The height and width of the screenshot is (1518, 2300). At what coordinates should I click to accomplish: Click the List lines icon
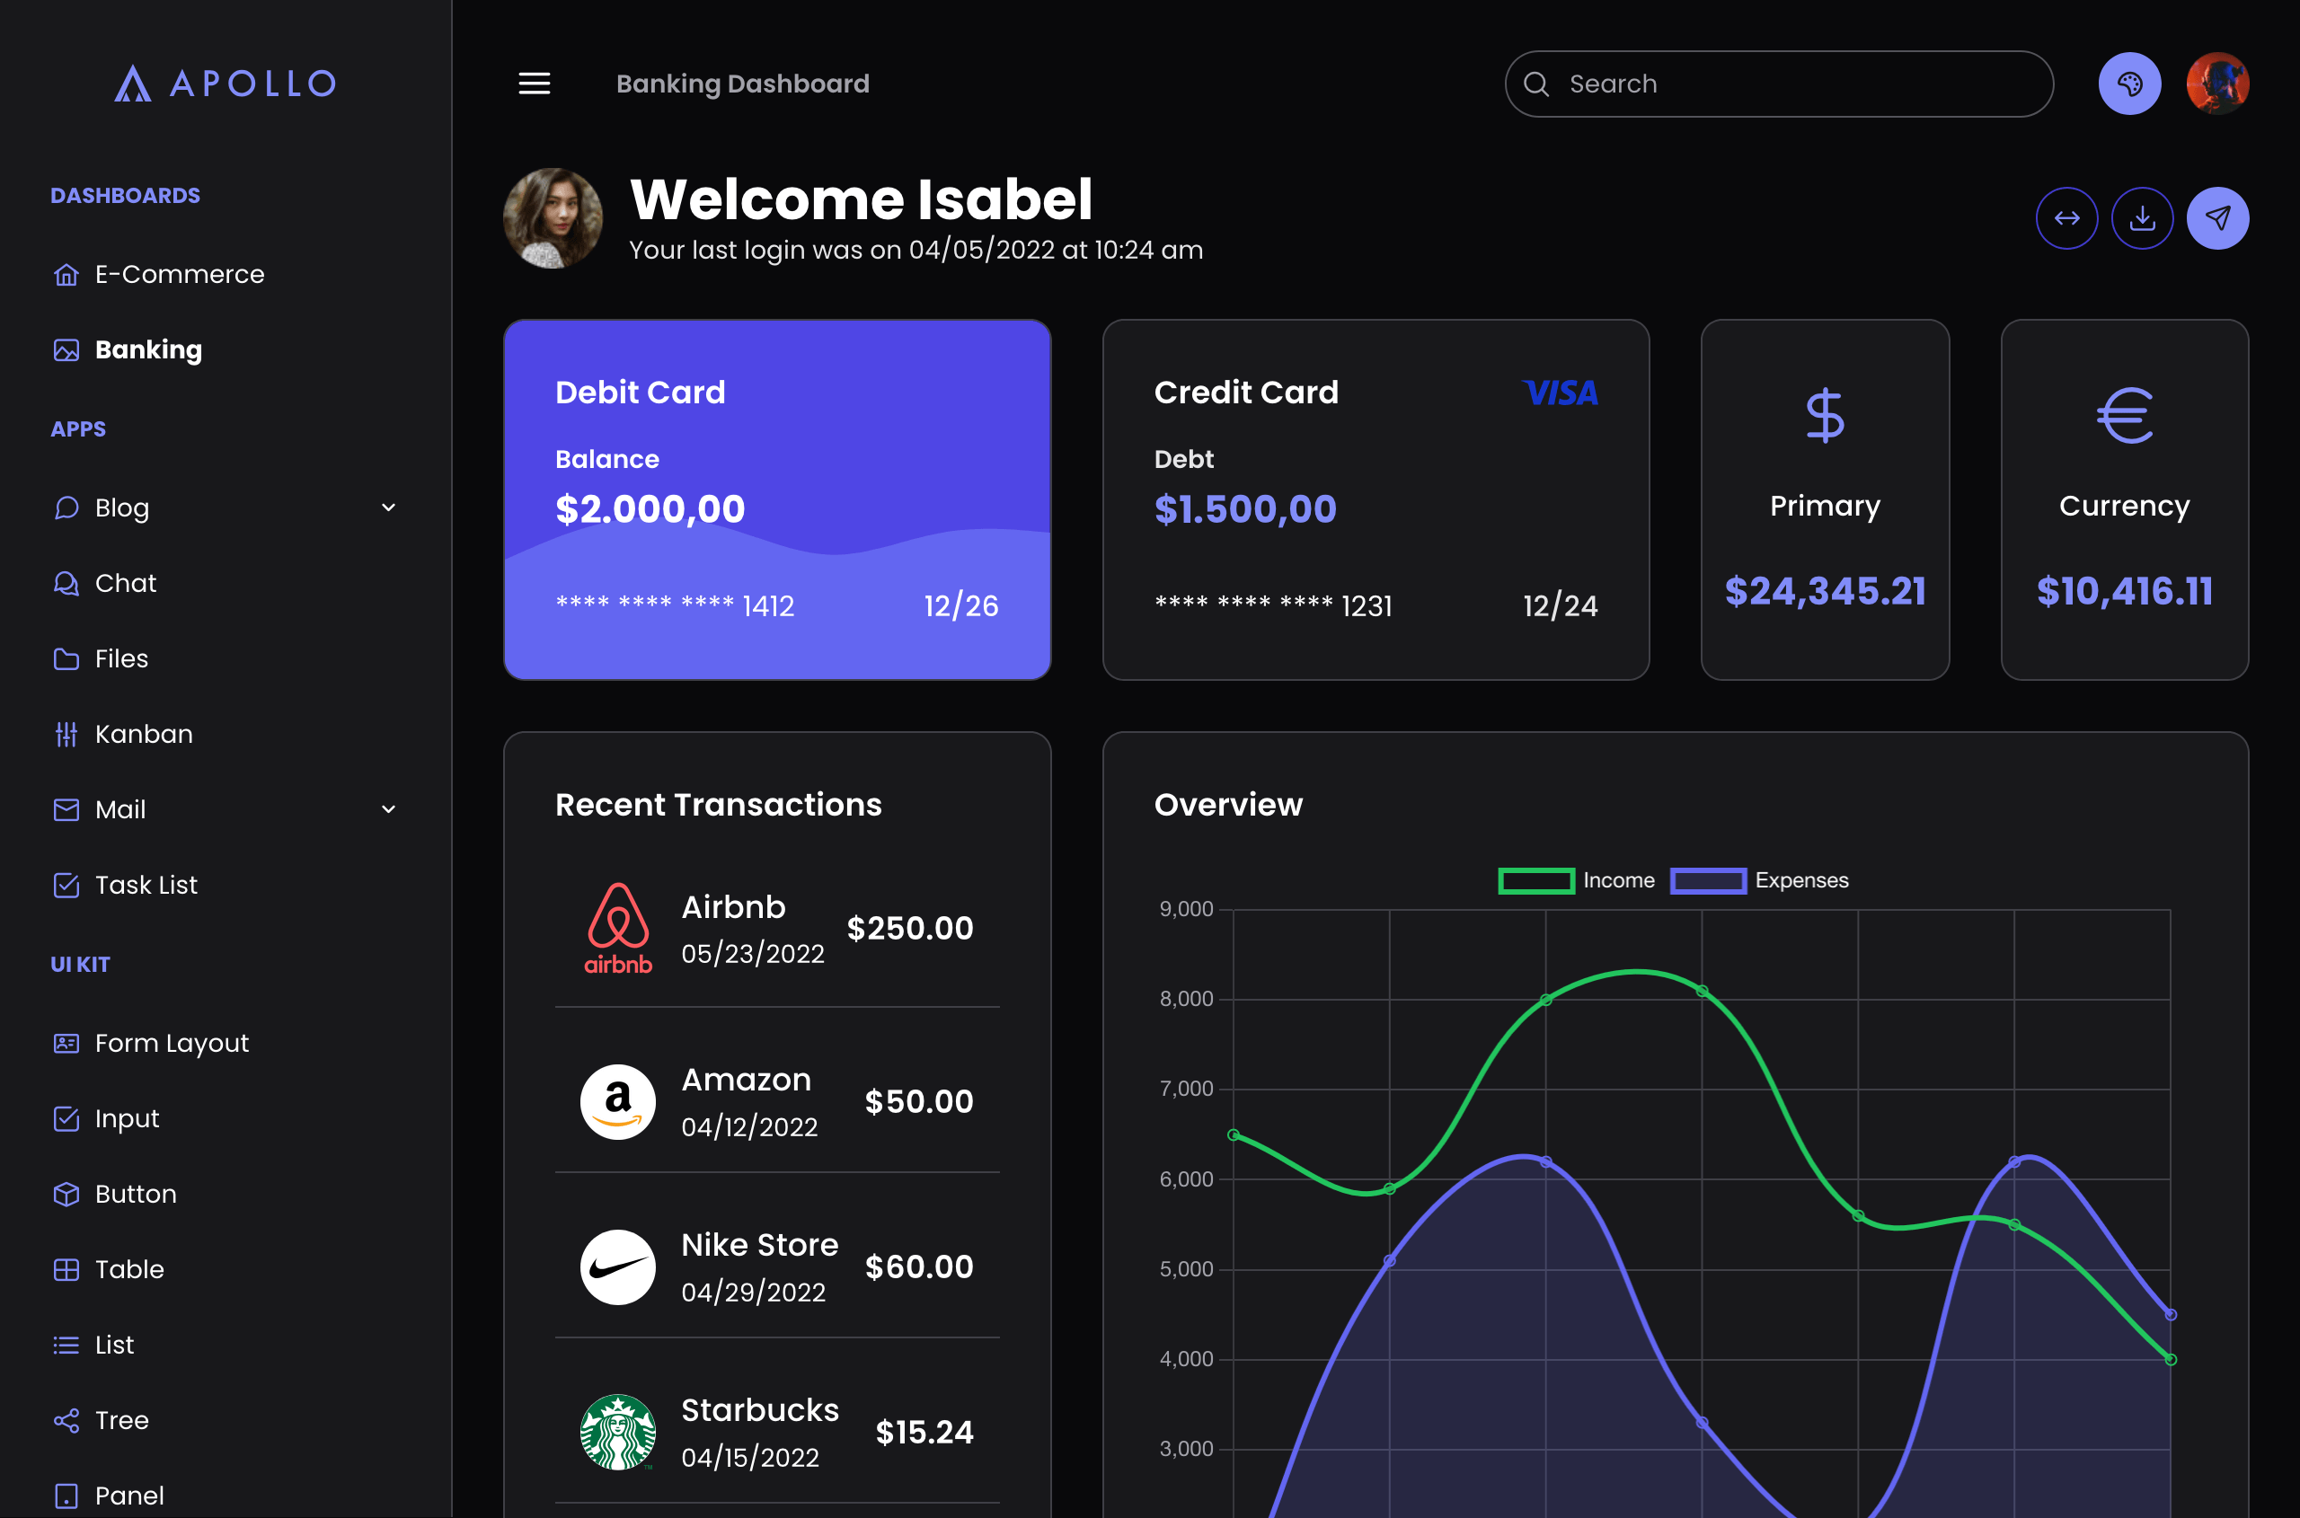click(66, 1345)
